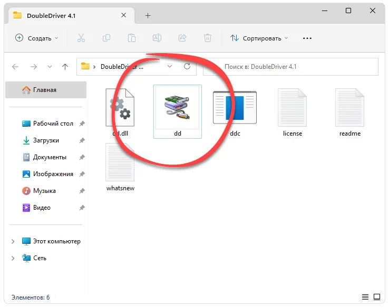Open the Сортировать dropdown menu
389x308 pixels.
click(x=259, y=38)
